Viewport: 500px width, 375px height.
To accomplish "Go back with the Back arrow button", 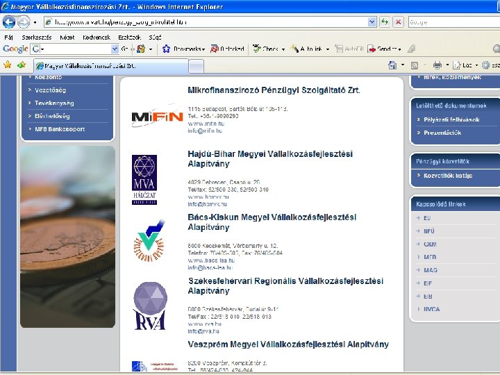I will (x=9, y=22).
